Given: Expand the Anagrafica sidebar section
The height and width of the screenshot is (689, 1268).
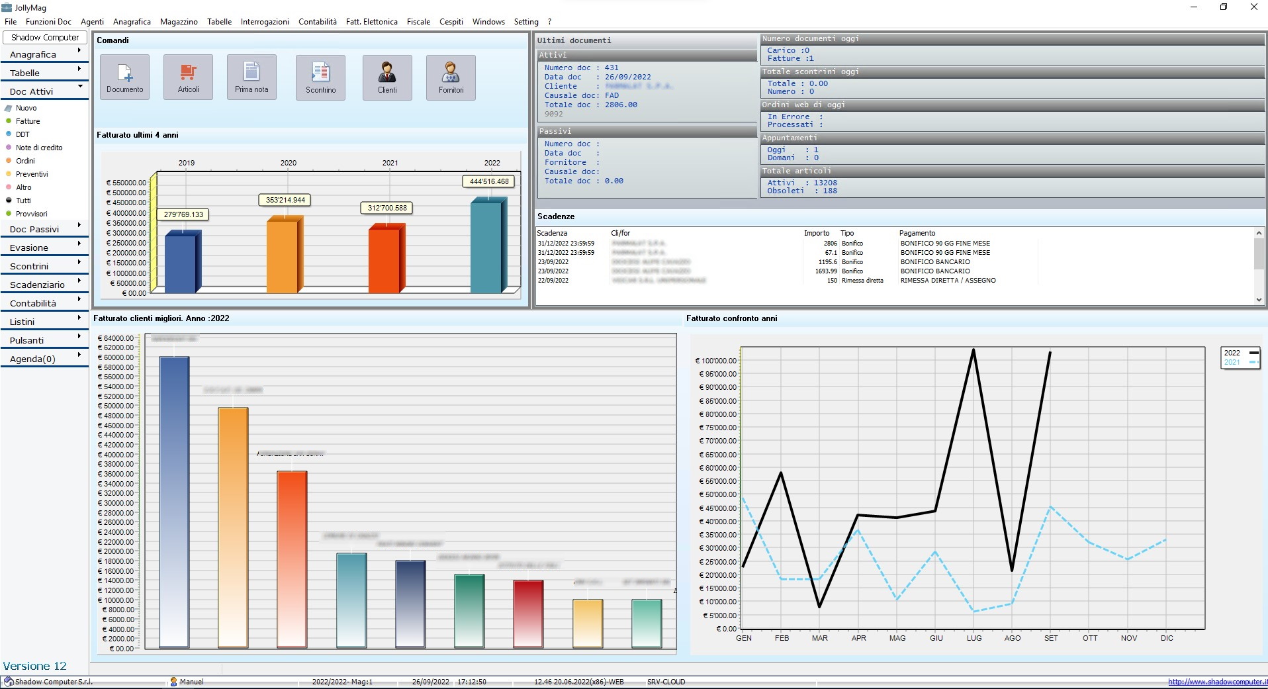Looking at the screenshot, I should (44, 54).
